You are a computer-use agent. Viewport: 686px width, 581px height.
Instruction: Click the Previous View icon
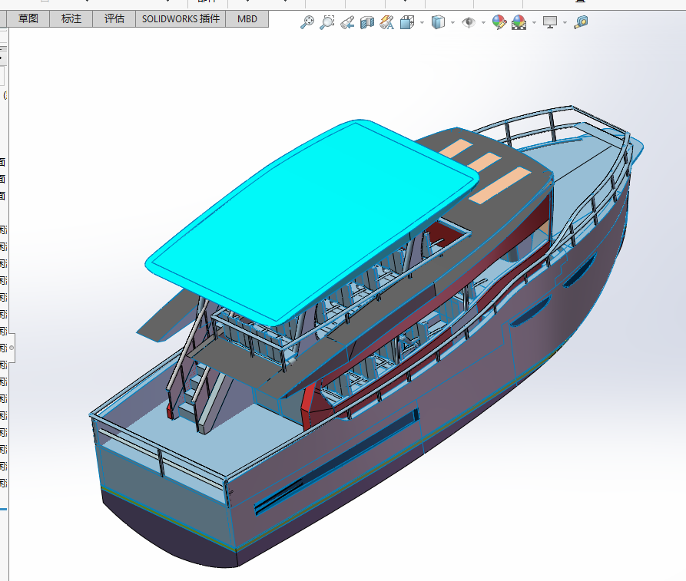pos(347,22)
